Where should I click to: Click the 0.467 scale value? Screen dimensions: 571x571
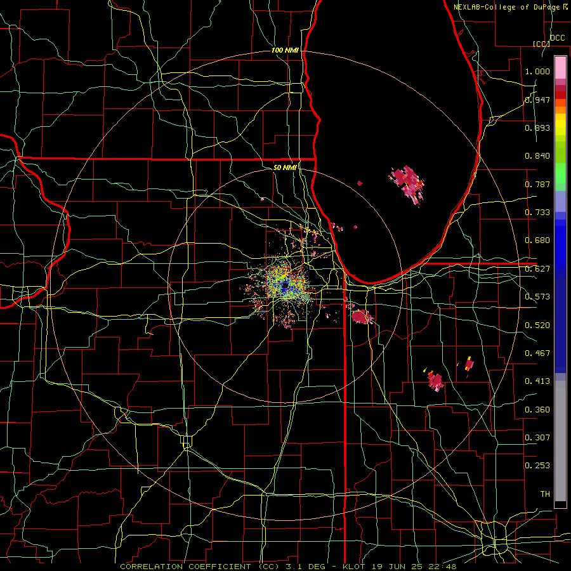537,353
